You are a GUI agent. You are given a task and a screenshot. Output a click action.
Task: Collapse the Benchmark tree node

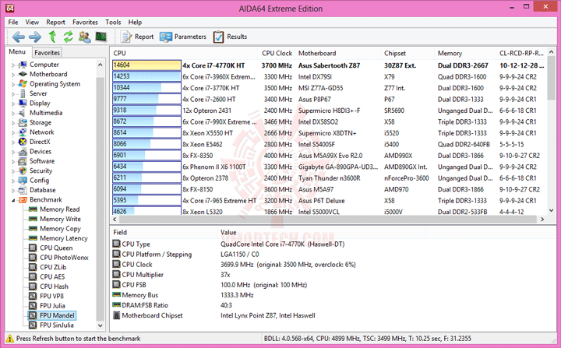(13, 200)
